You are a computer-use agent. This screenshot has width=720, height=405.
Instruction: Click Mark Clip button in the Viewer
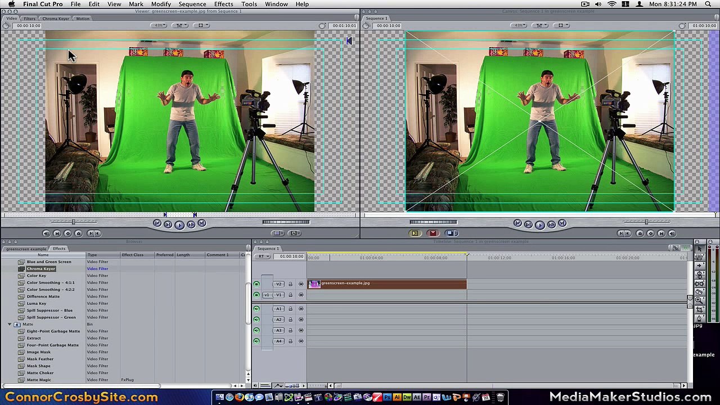click(57, 233)
